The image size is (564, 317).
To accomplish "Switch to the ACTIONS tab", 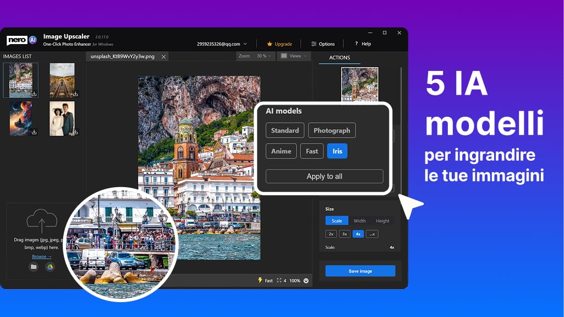I will (x=340, y=58).
